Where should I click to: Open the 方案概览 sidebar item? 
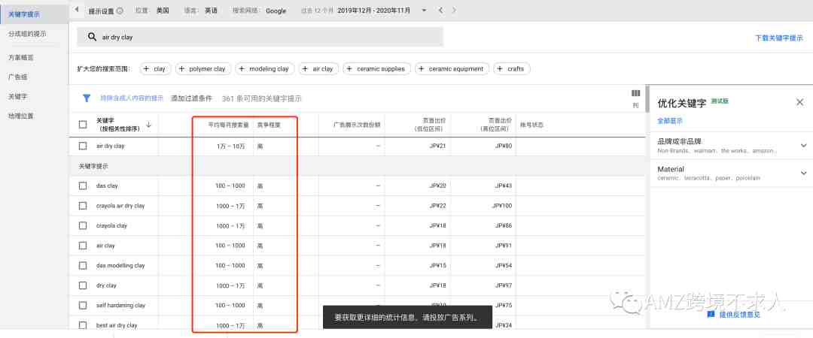click(x=21, y=57)
